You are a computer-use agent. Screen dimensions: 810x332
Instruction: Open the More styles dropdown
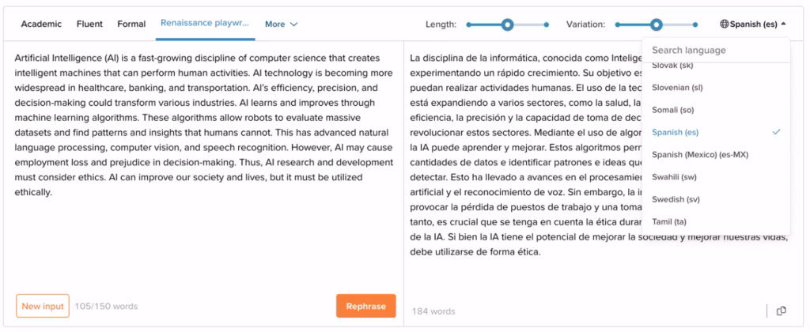[281, 25]
